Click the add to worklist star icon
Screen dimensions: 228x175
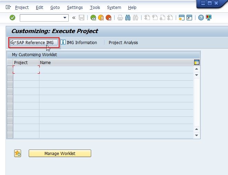(x=18, y=153)
